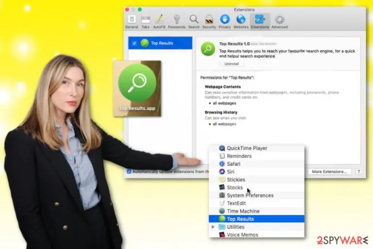This screenshot has height=249, width=373.
Task: Open the Passwords preferences pane
Action: click(x=176, y=22)
